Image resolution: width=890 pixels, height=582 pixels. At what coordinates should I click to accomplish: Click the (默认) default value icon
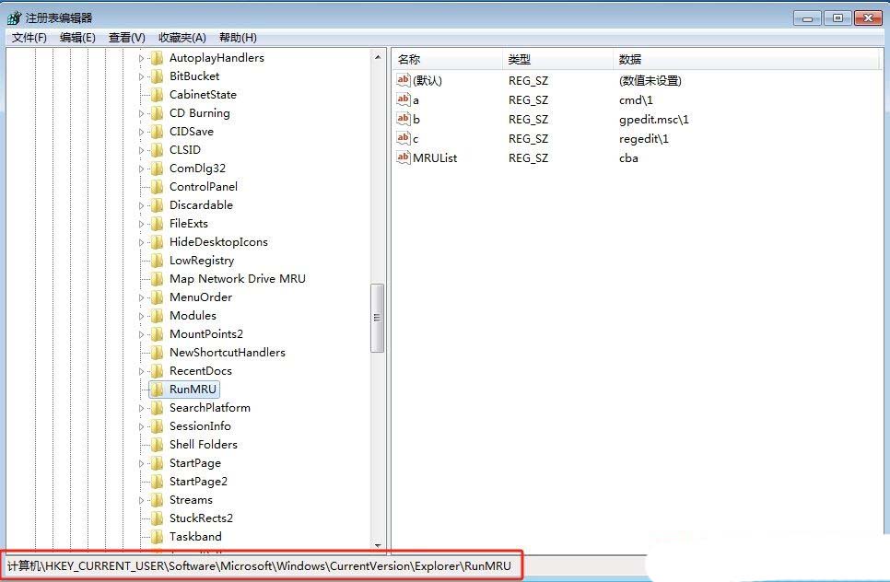click(403, 80)
